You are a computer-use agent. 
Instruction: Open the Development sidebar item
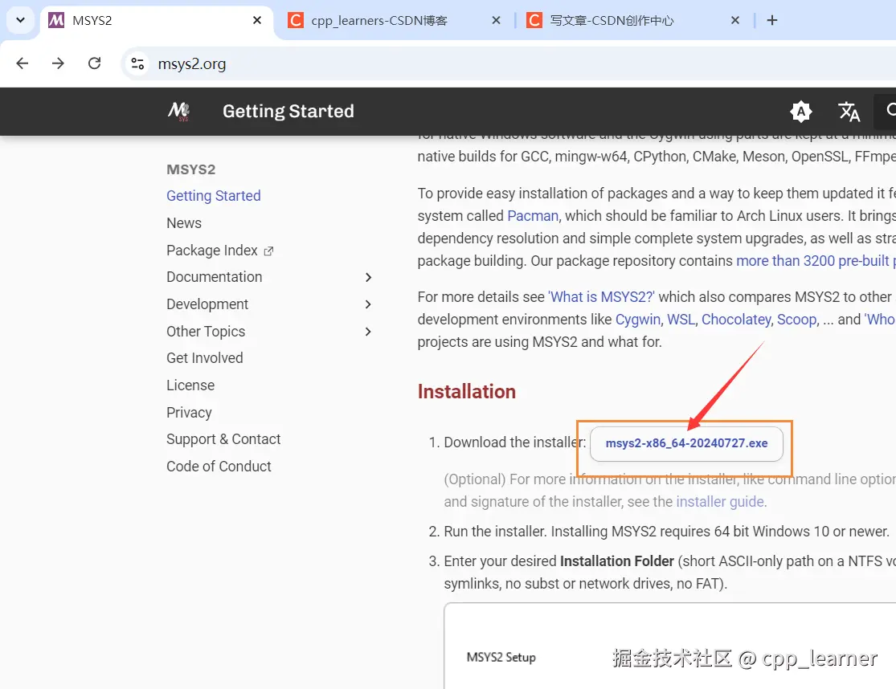pyautogui.click(x=207, y=304)
